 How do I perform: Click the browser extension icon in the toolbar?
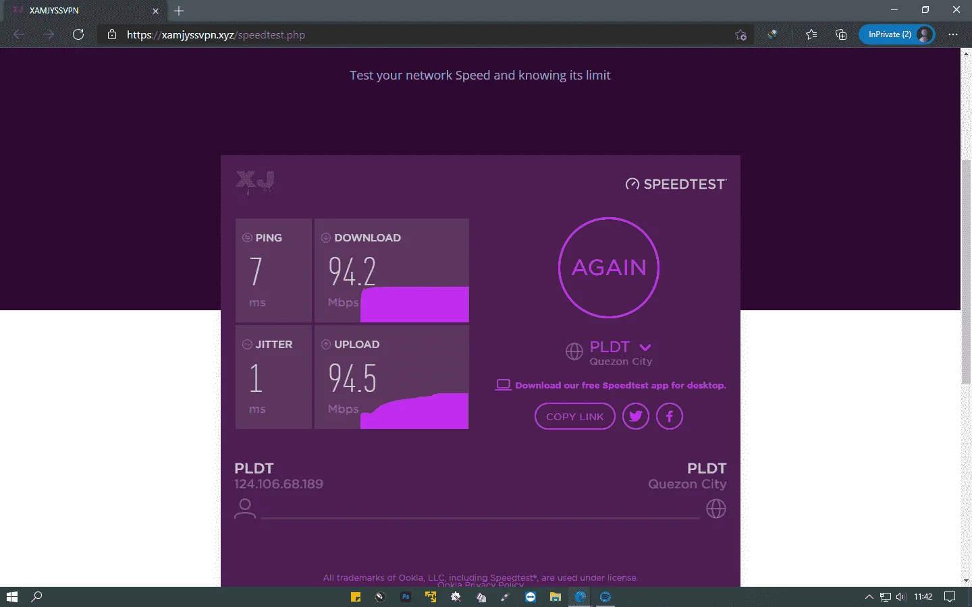point(773,34)
